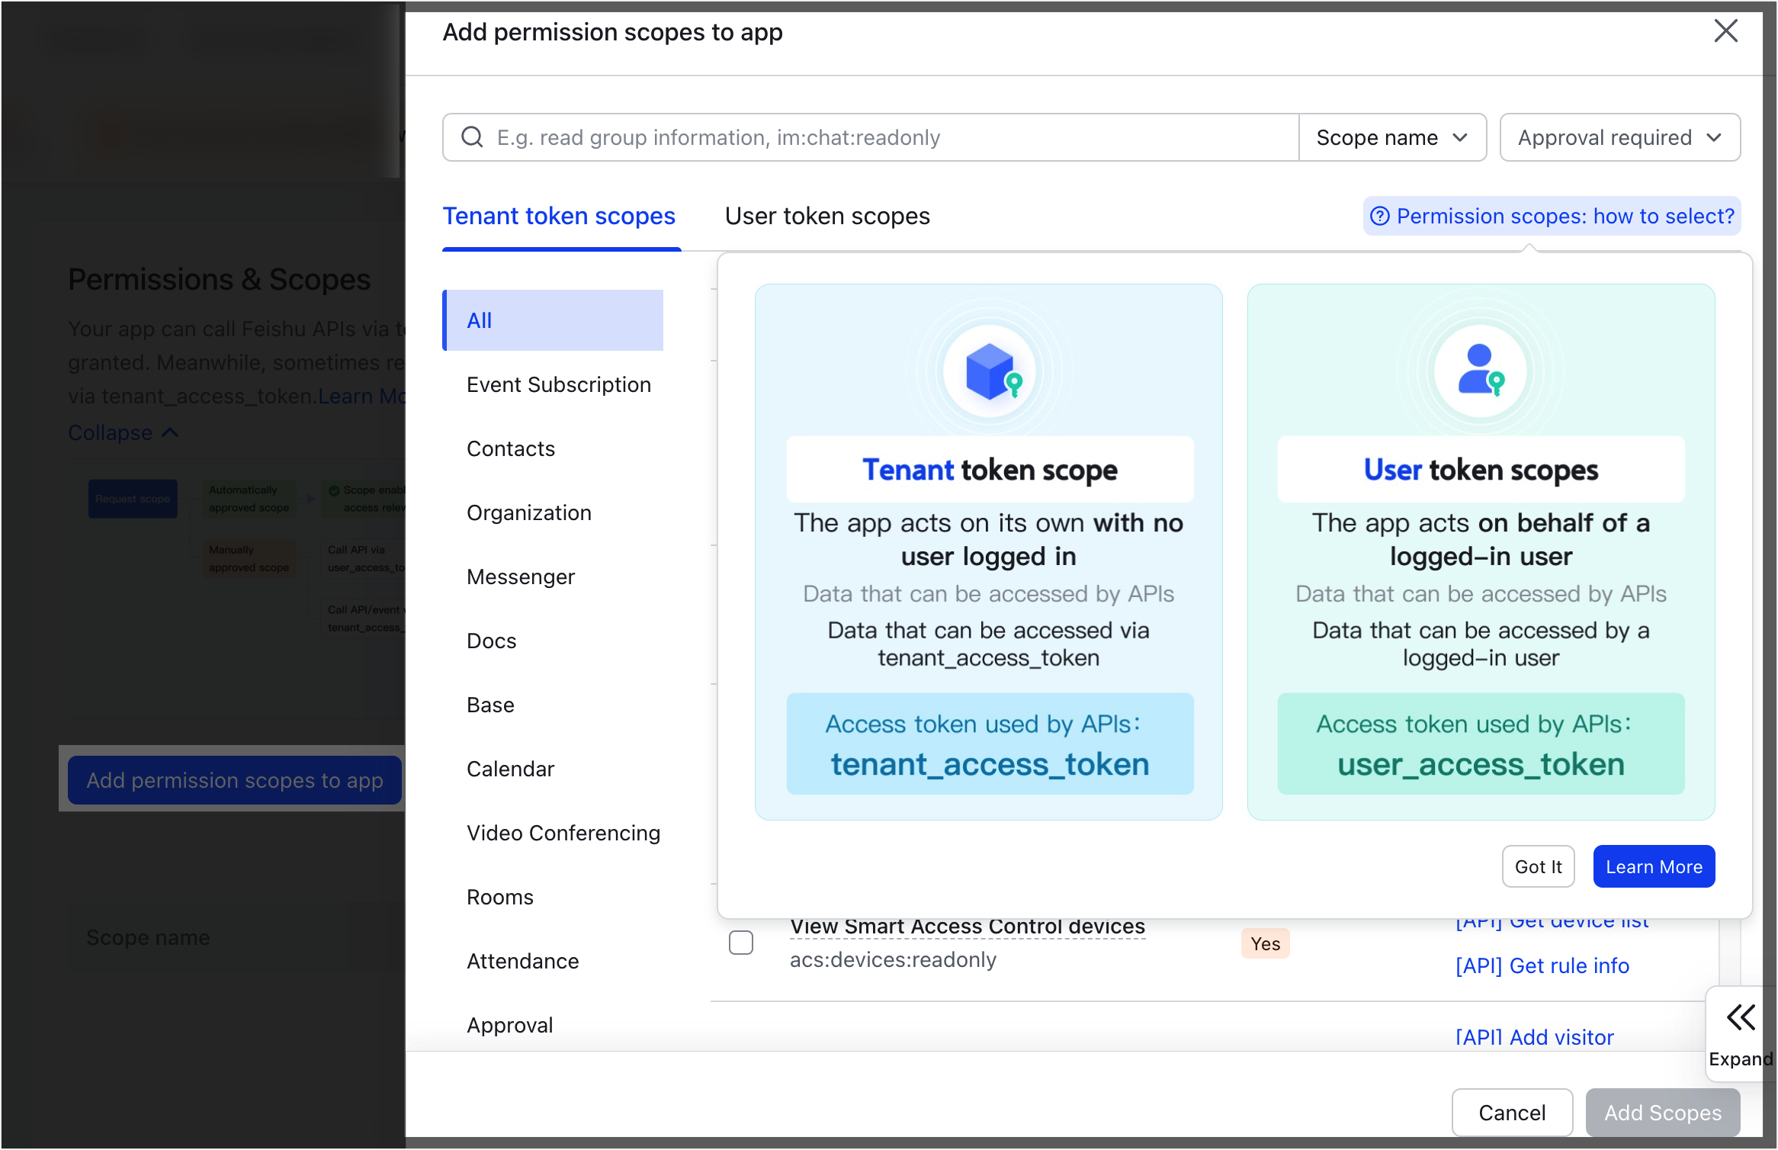Check the Smart Access Control devices scope
This screenshot has width=1778, height=1150.
(740, 943)
